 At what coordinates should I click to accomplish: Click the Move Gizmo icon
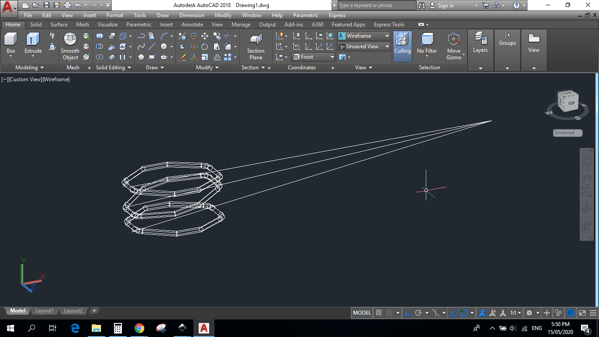tap(454, 47)
